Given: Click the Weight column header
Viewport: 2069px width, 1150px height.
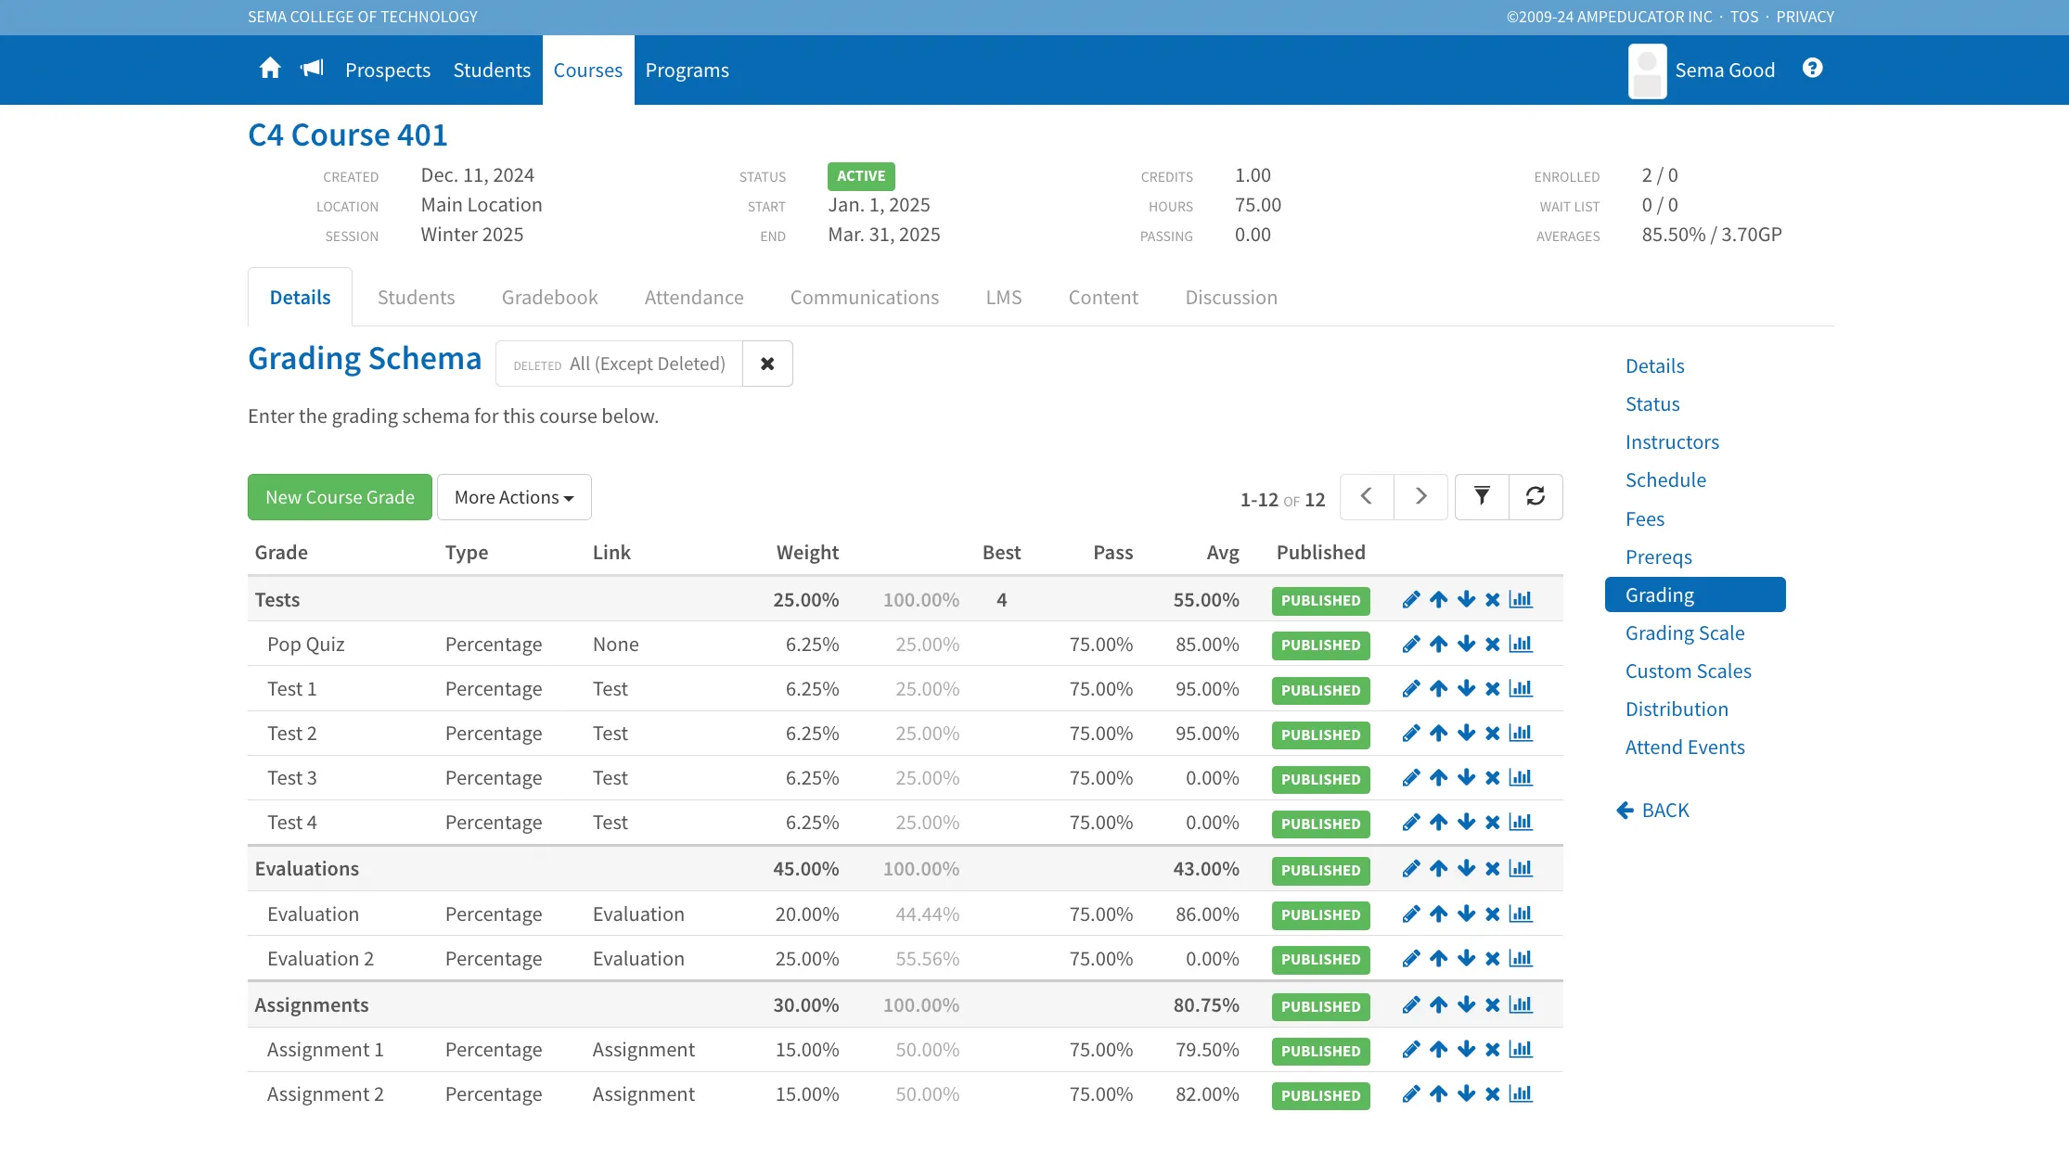Looking at the screenshot, I should click(807, 553).
